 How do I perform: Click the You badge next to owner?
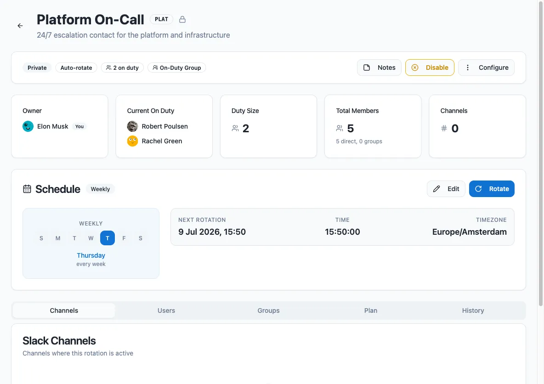click(x=79, y=127)
